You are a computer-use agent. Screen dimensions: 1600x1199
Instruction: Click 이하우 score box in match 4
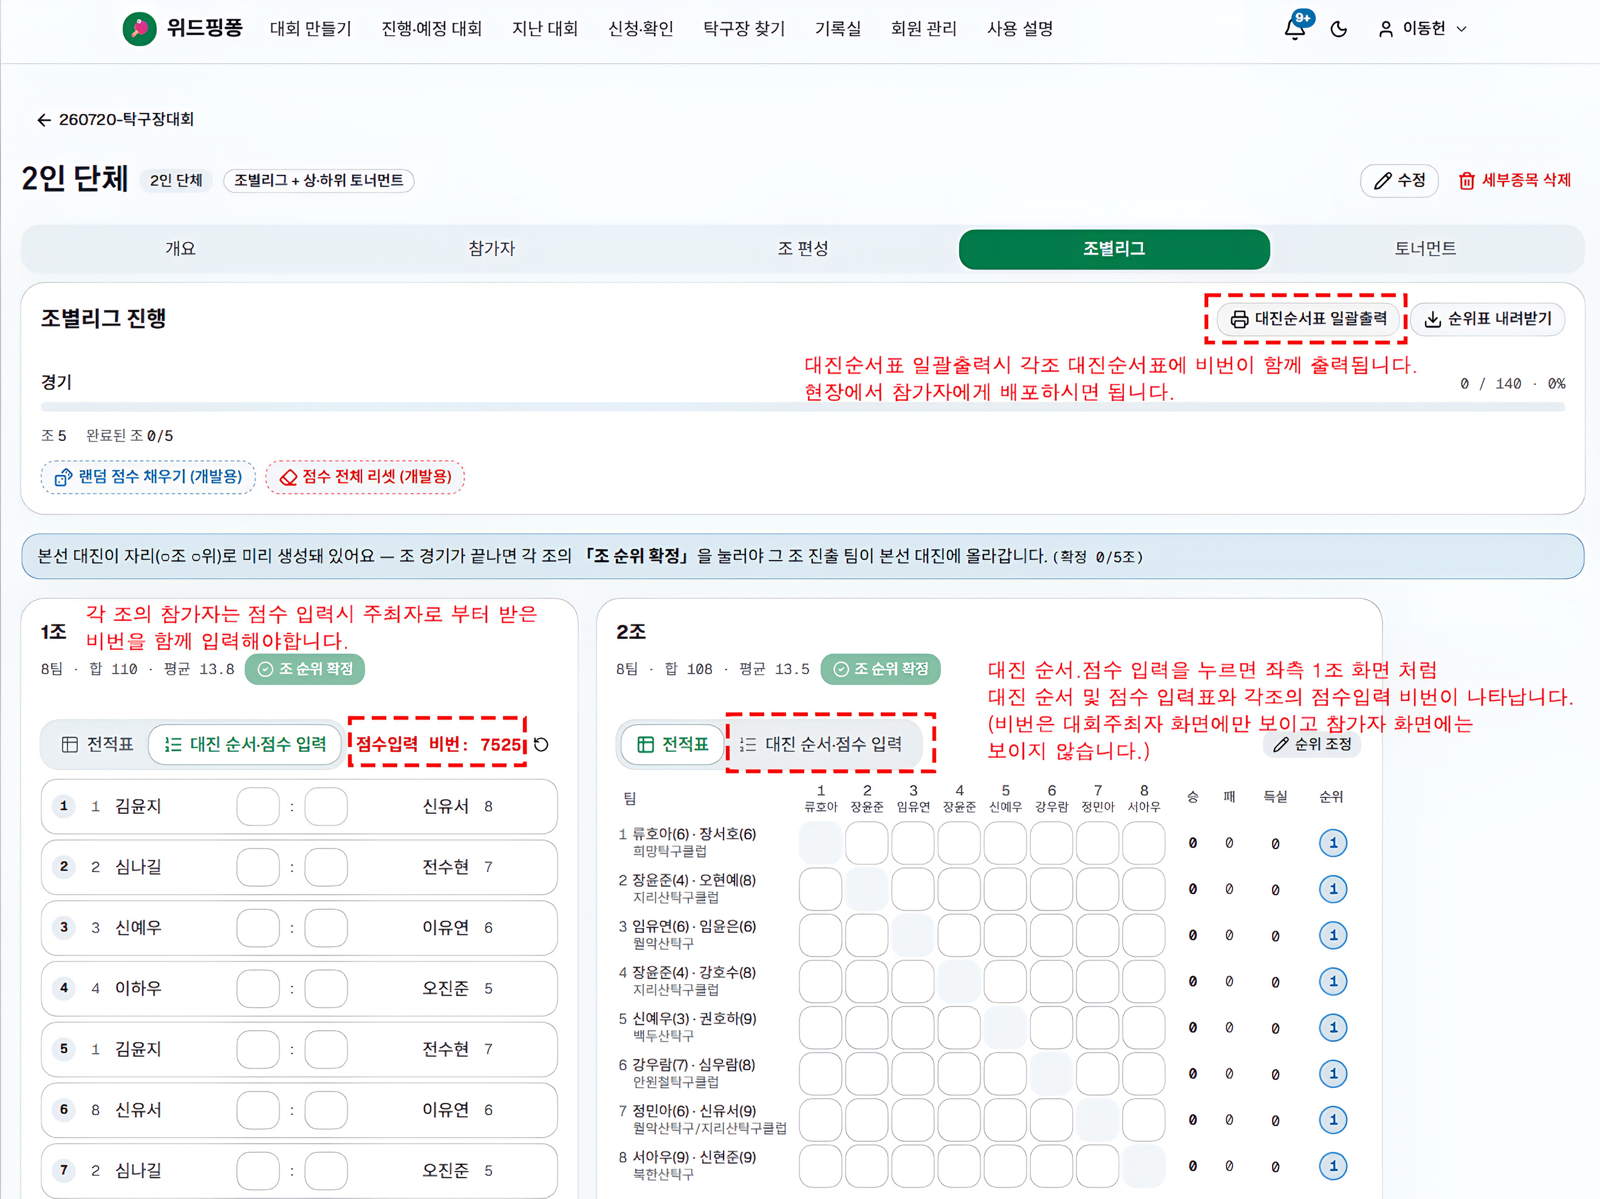258,989
